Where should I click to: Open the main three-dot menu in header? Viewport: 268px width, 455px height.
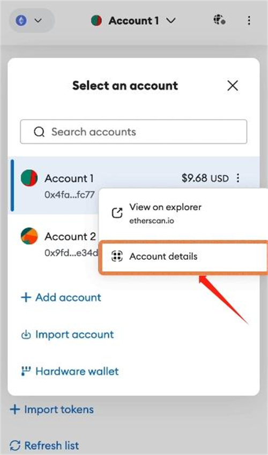coord(249,20)
